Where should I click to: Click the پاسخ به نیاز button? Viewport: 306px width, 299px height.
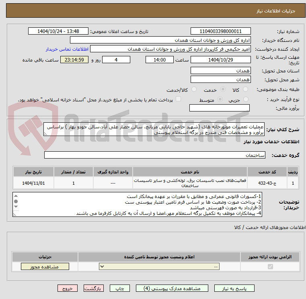[x=234, y=288]
